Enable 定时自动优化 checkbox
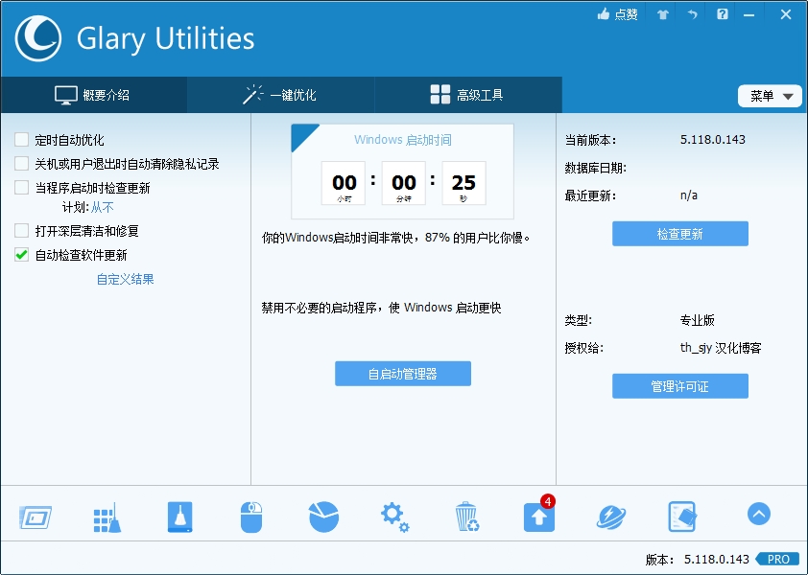Screen dimensions: 808x575 22,140
